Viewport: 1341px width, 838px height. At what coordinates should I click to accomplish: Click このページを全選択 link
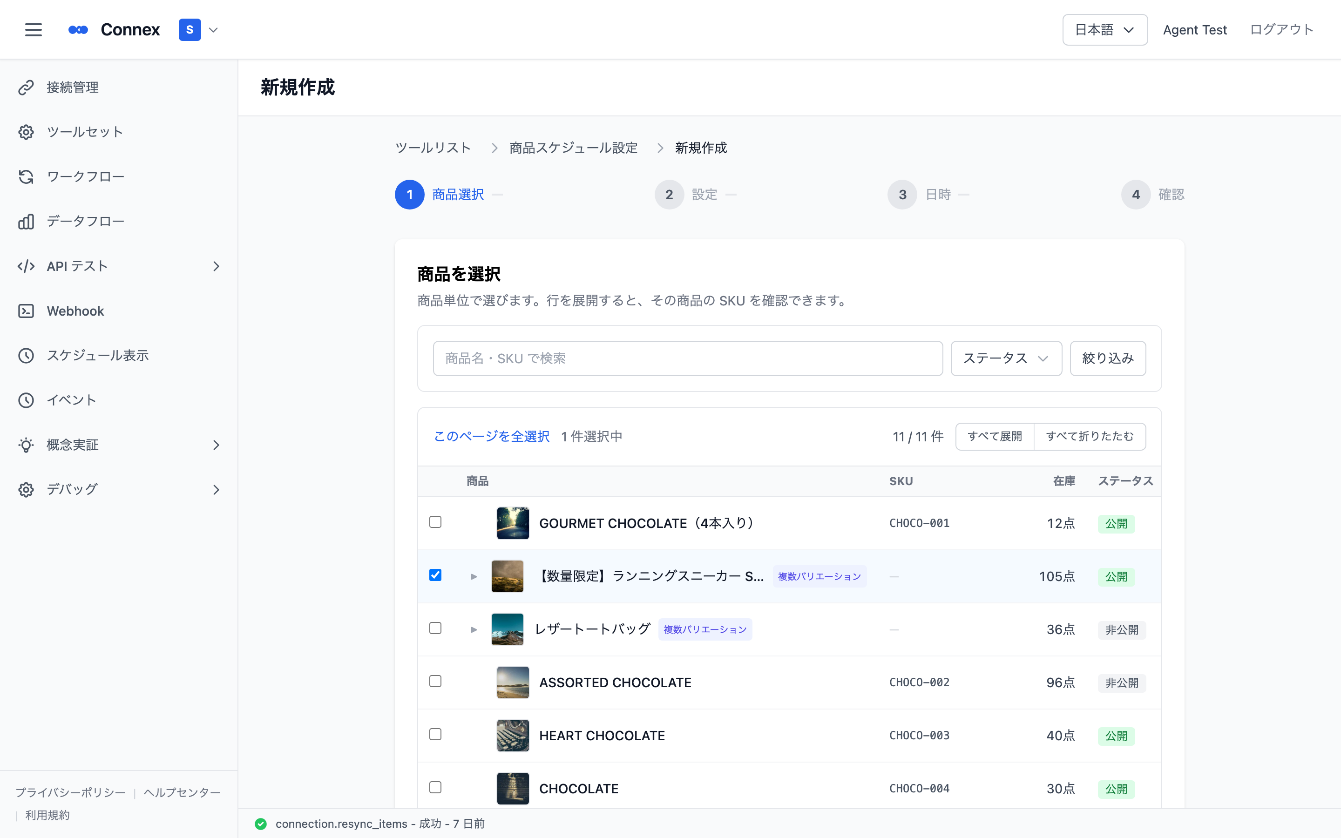point(492,437)
